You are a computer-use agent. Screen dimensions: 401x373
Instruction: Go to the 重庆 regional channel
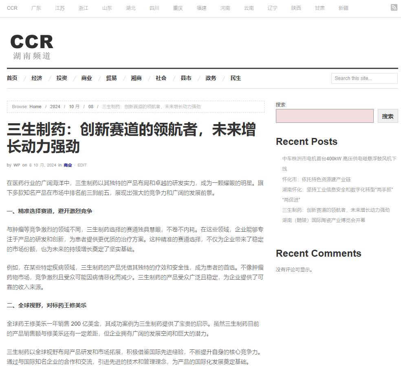(178, 8)
